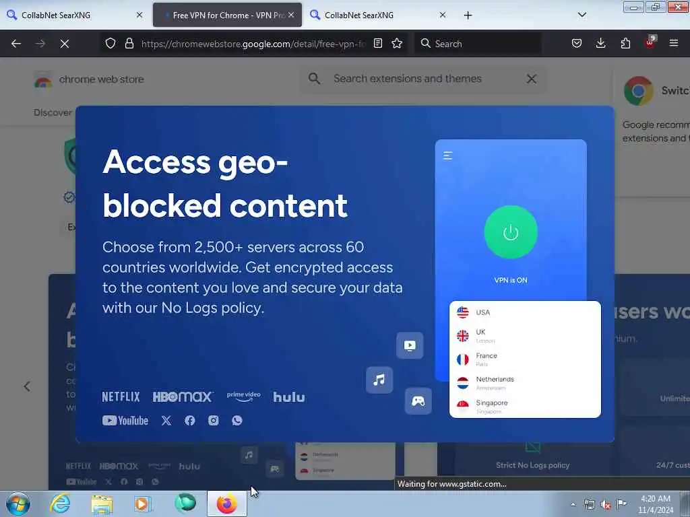Open the clock showing 4:20 AM
This screenshot has width=690, height=517.
pos(656,504)
